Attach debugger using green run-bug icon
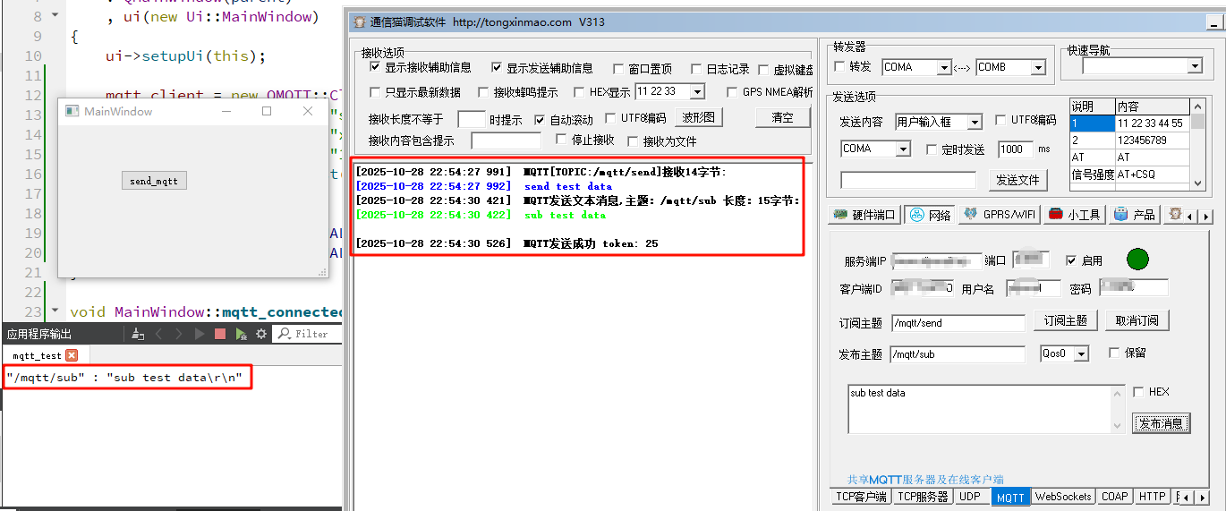1226x511 pixels. tap(241, 334)
